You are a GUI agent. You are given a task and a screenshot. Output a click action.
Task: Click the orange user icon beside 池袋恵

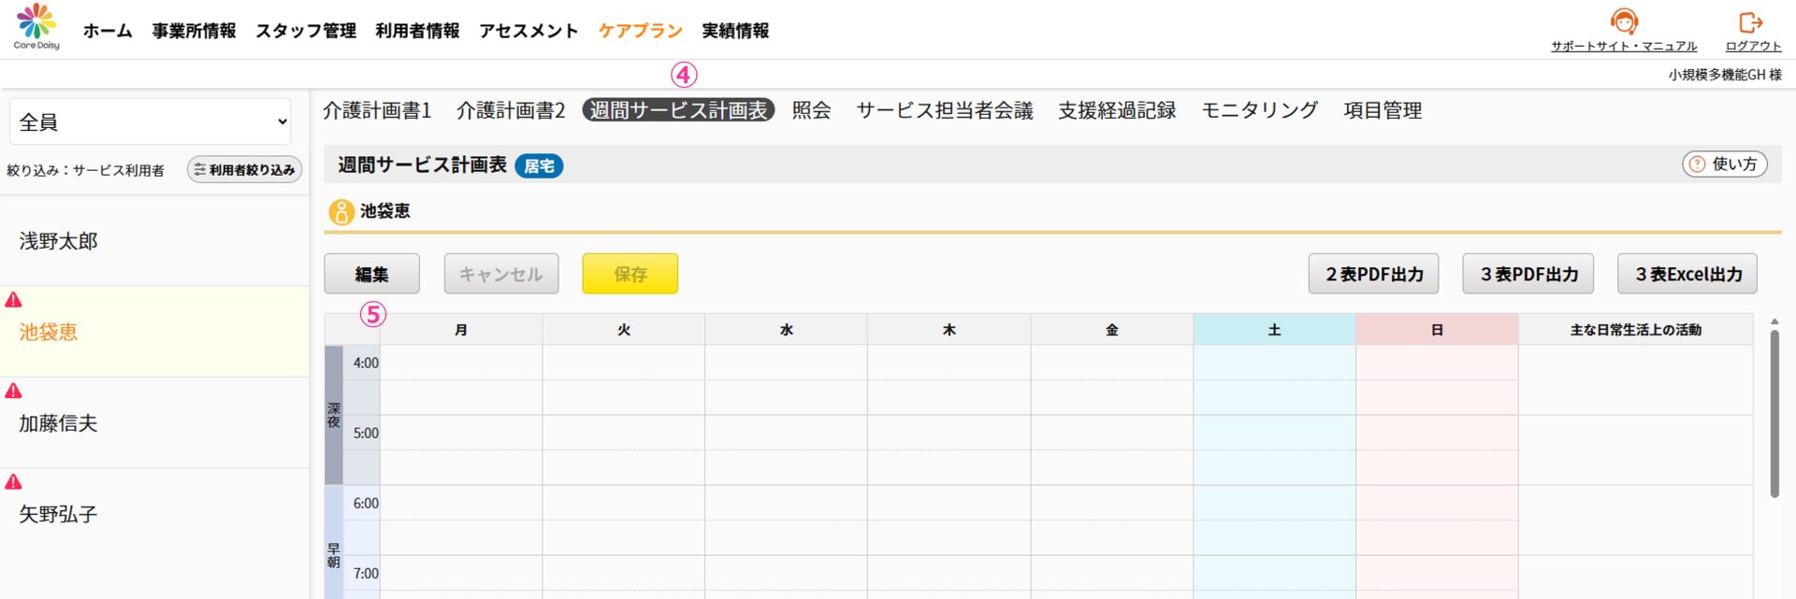[341, 212]
